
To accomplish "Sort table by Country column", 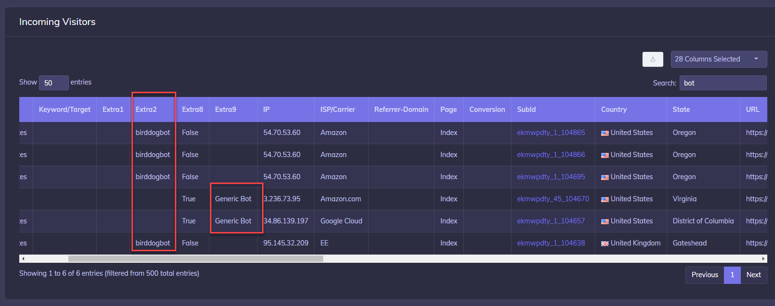I will click(614, 110).
